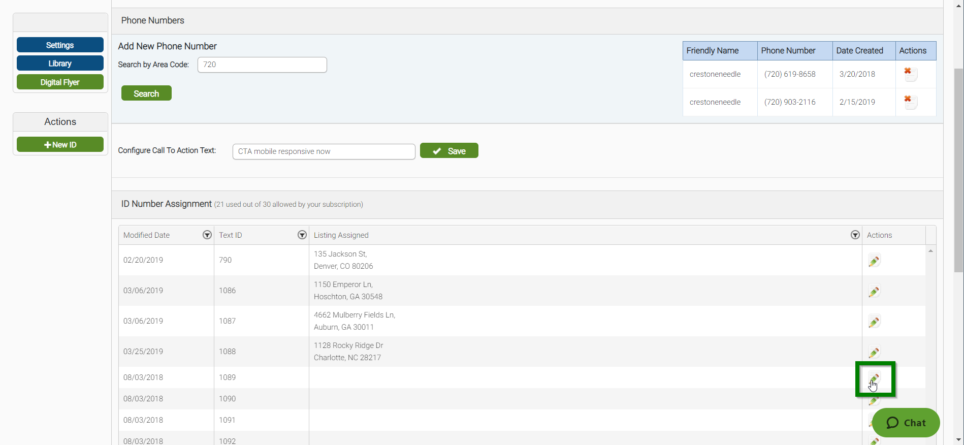Click the (720) 619-8658 phone number cell
This screenshot has width=964, height=445.
795,74
